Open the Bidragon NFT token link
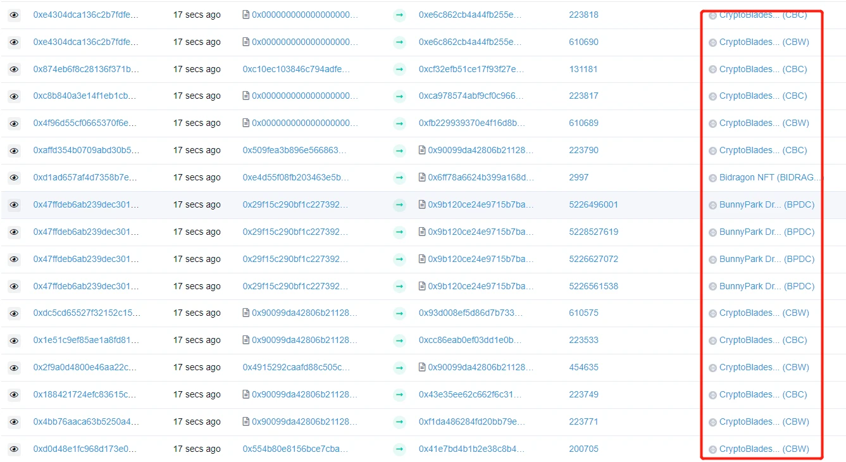Screen dimensions: 846x462 (771, 177)
